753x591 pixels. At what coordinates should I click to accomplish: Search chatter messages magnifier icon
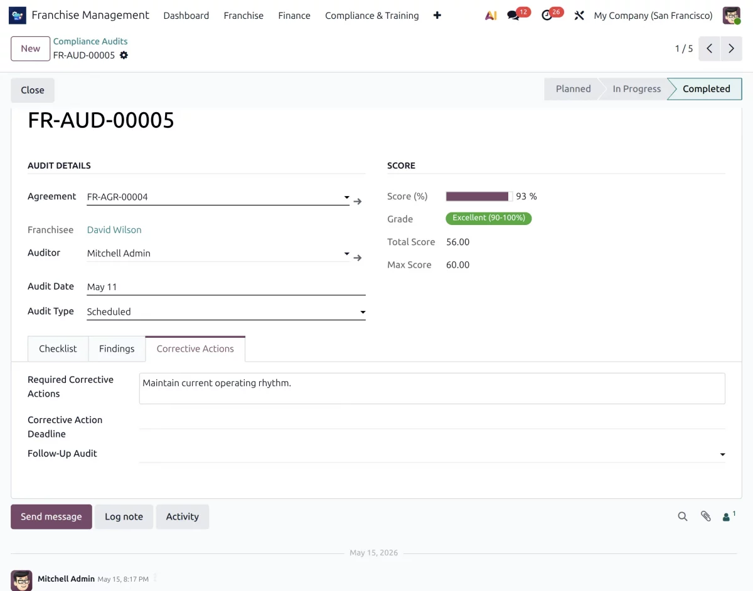pos(683,516)
